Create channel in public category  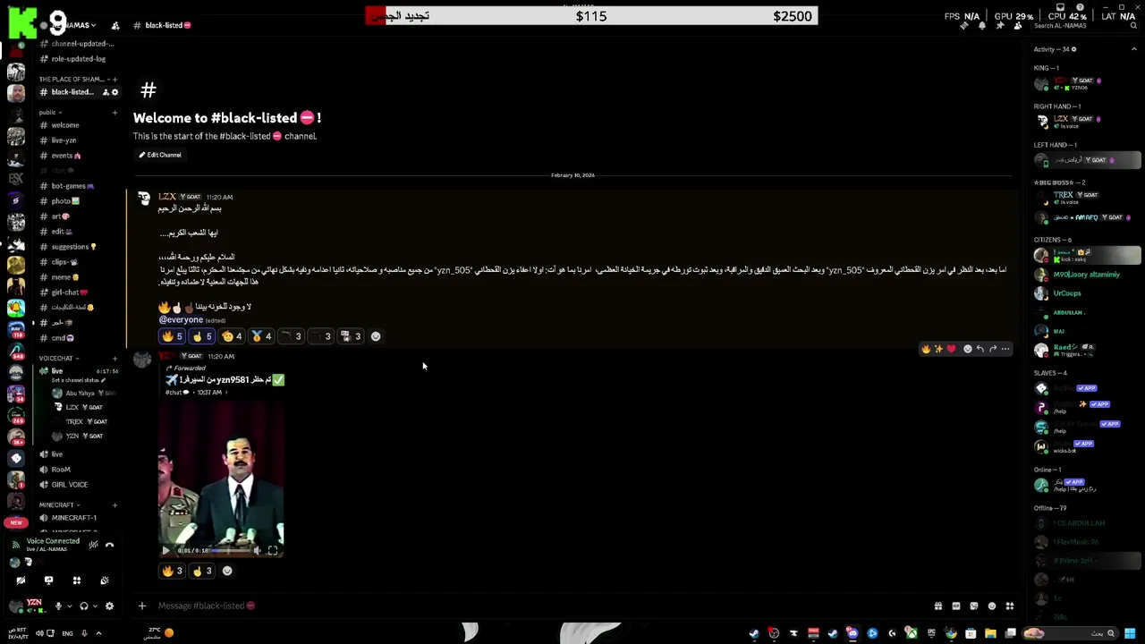pos(114,112)
